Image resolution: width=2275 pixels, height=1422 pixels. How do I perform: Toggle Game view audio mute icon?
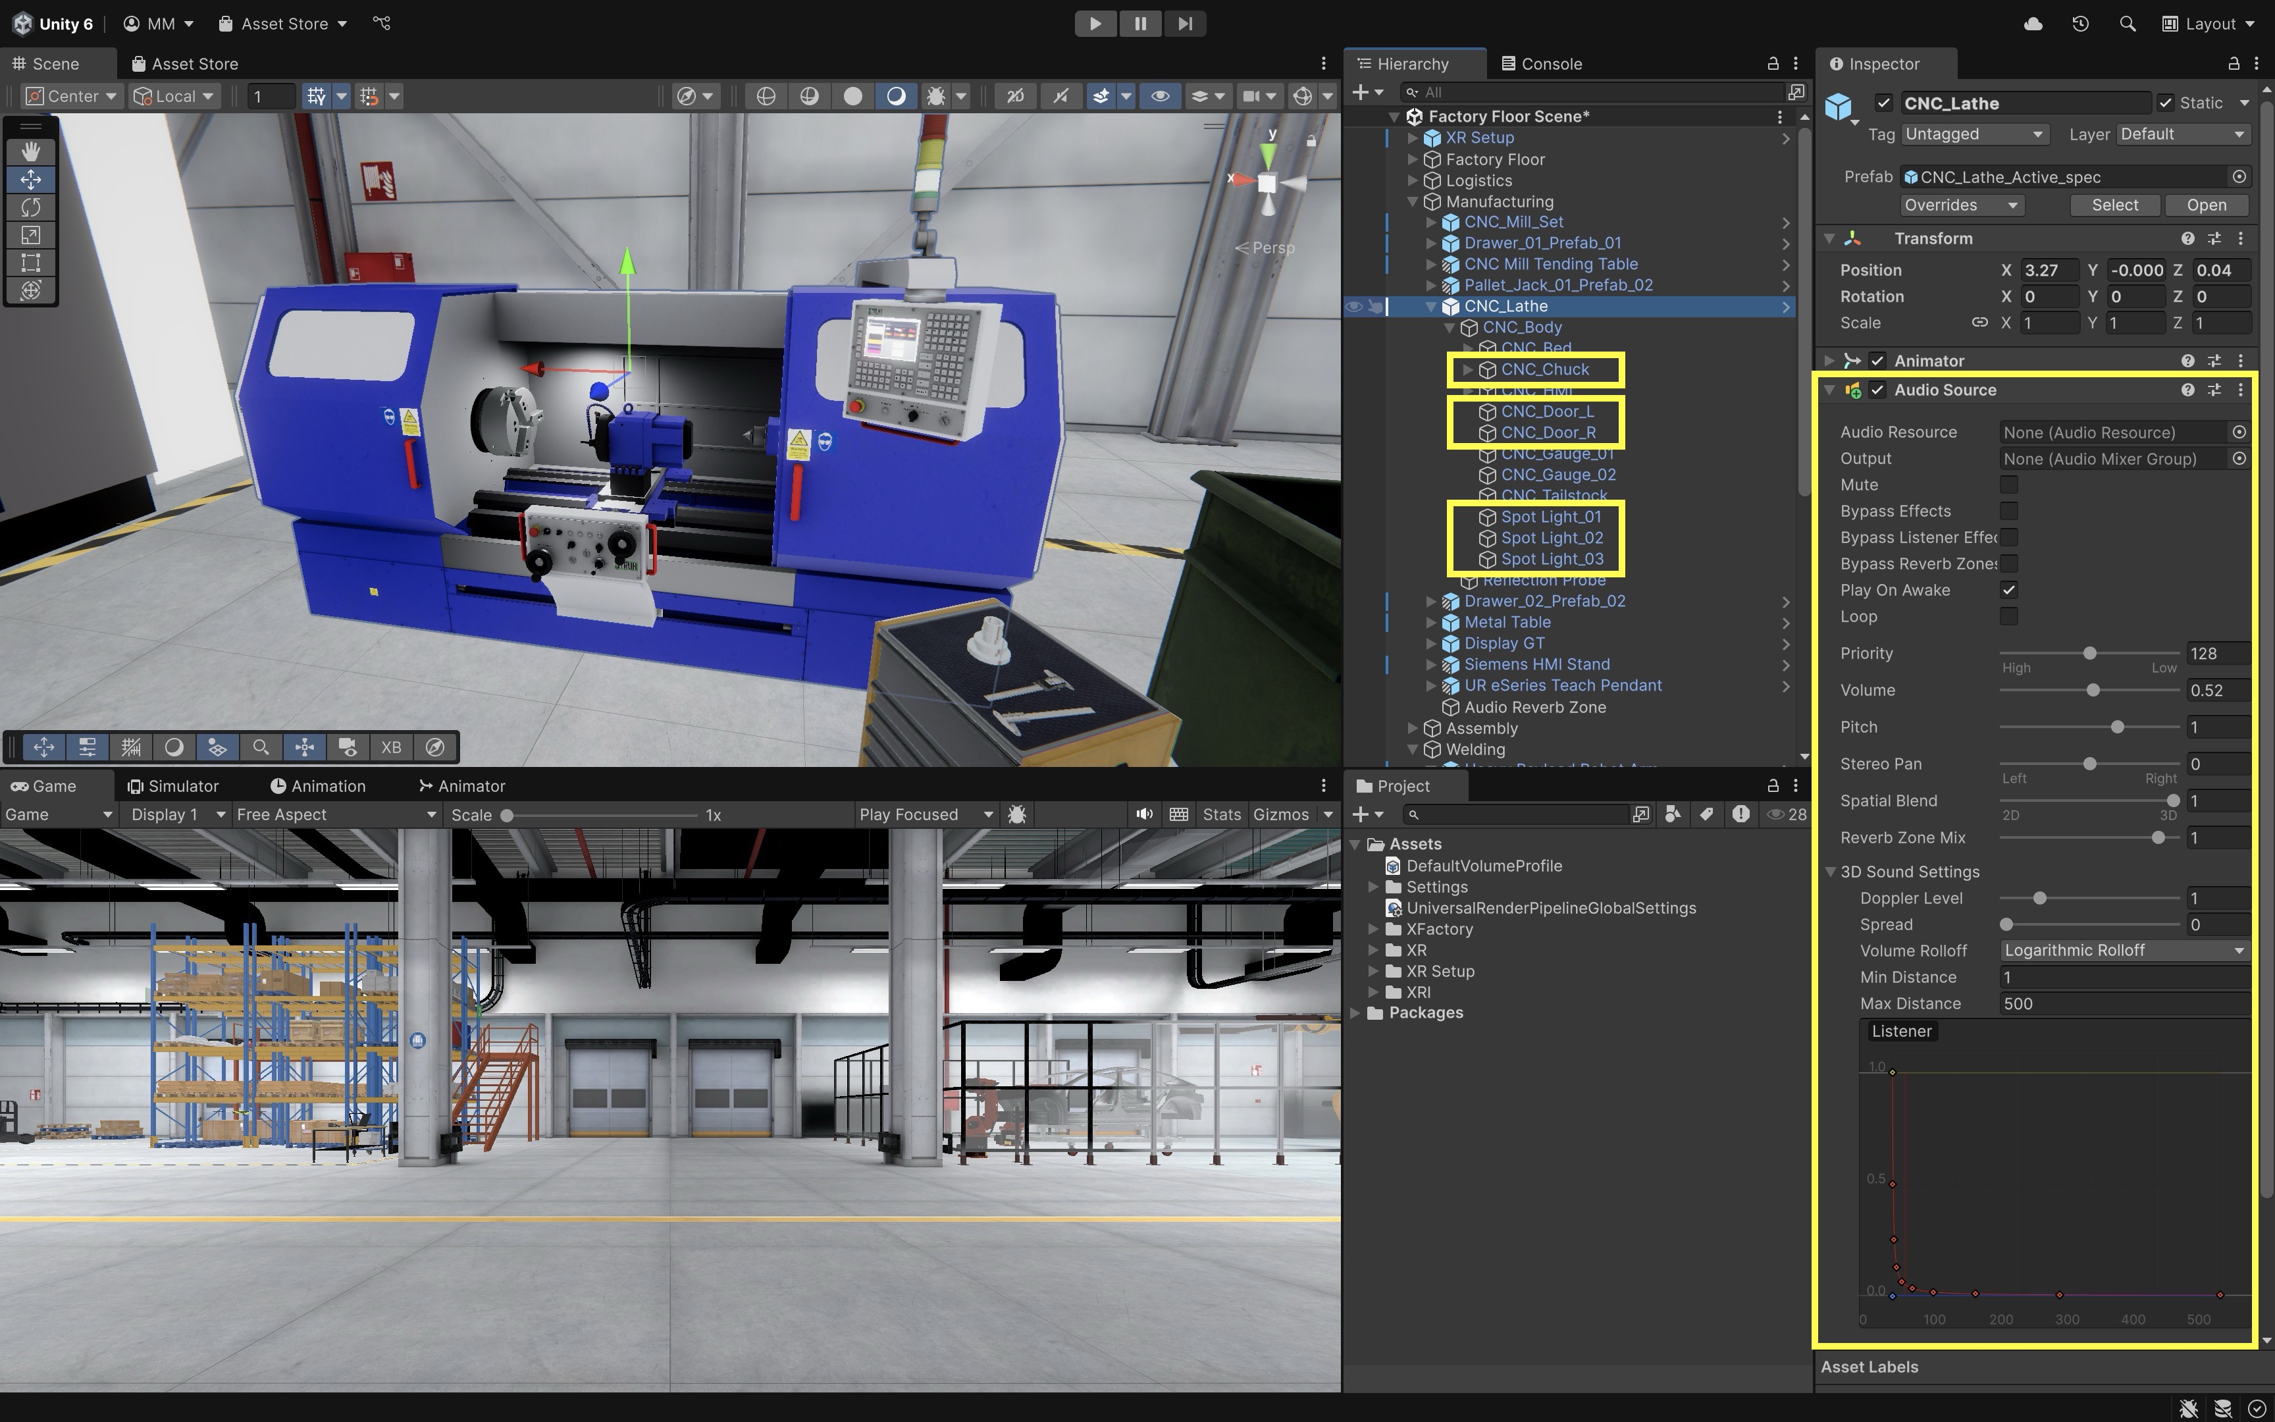pyautogui.click(x=1143, y=814)
